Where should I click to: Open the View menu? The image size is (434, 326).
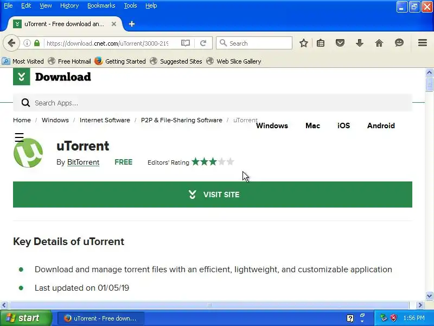pos(46,5)
